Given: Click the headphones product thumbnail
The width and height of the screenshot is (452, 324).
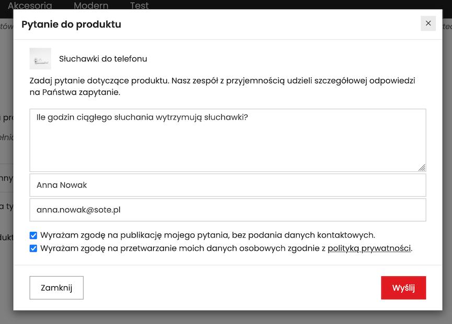Looking at the screenshot, I should pos(40,58).
